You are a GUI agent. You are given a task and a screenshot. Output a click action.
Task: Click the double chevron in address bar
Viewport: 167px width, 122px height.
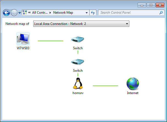pos(29,13)
